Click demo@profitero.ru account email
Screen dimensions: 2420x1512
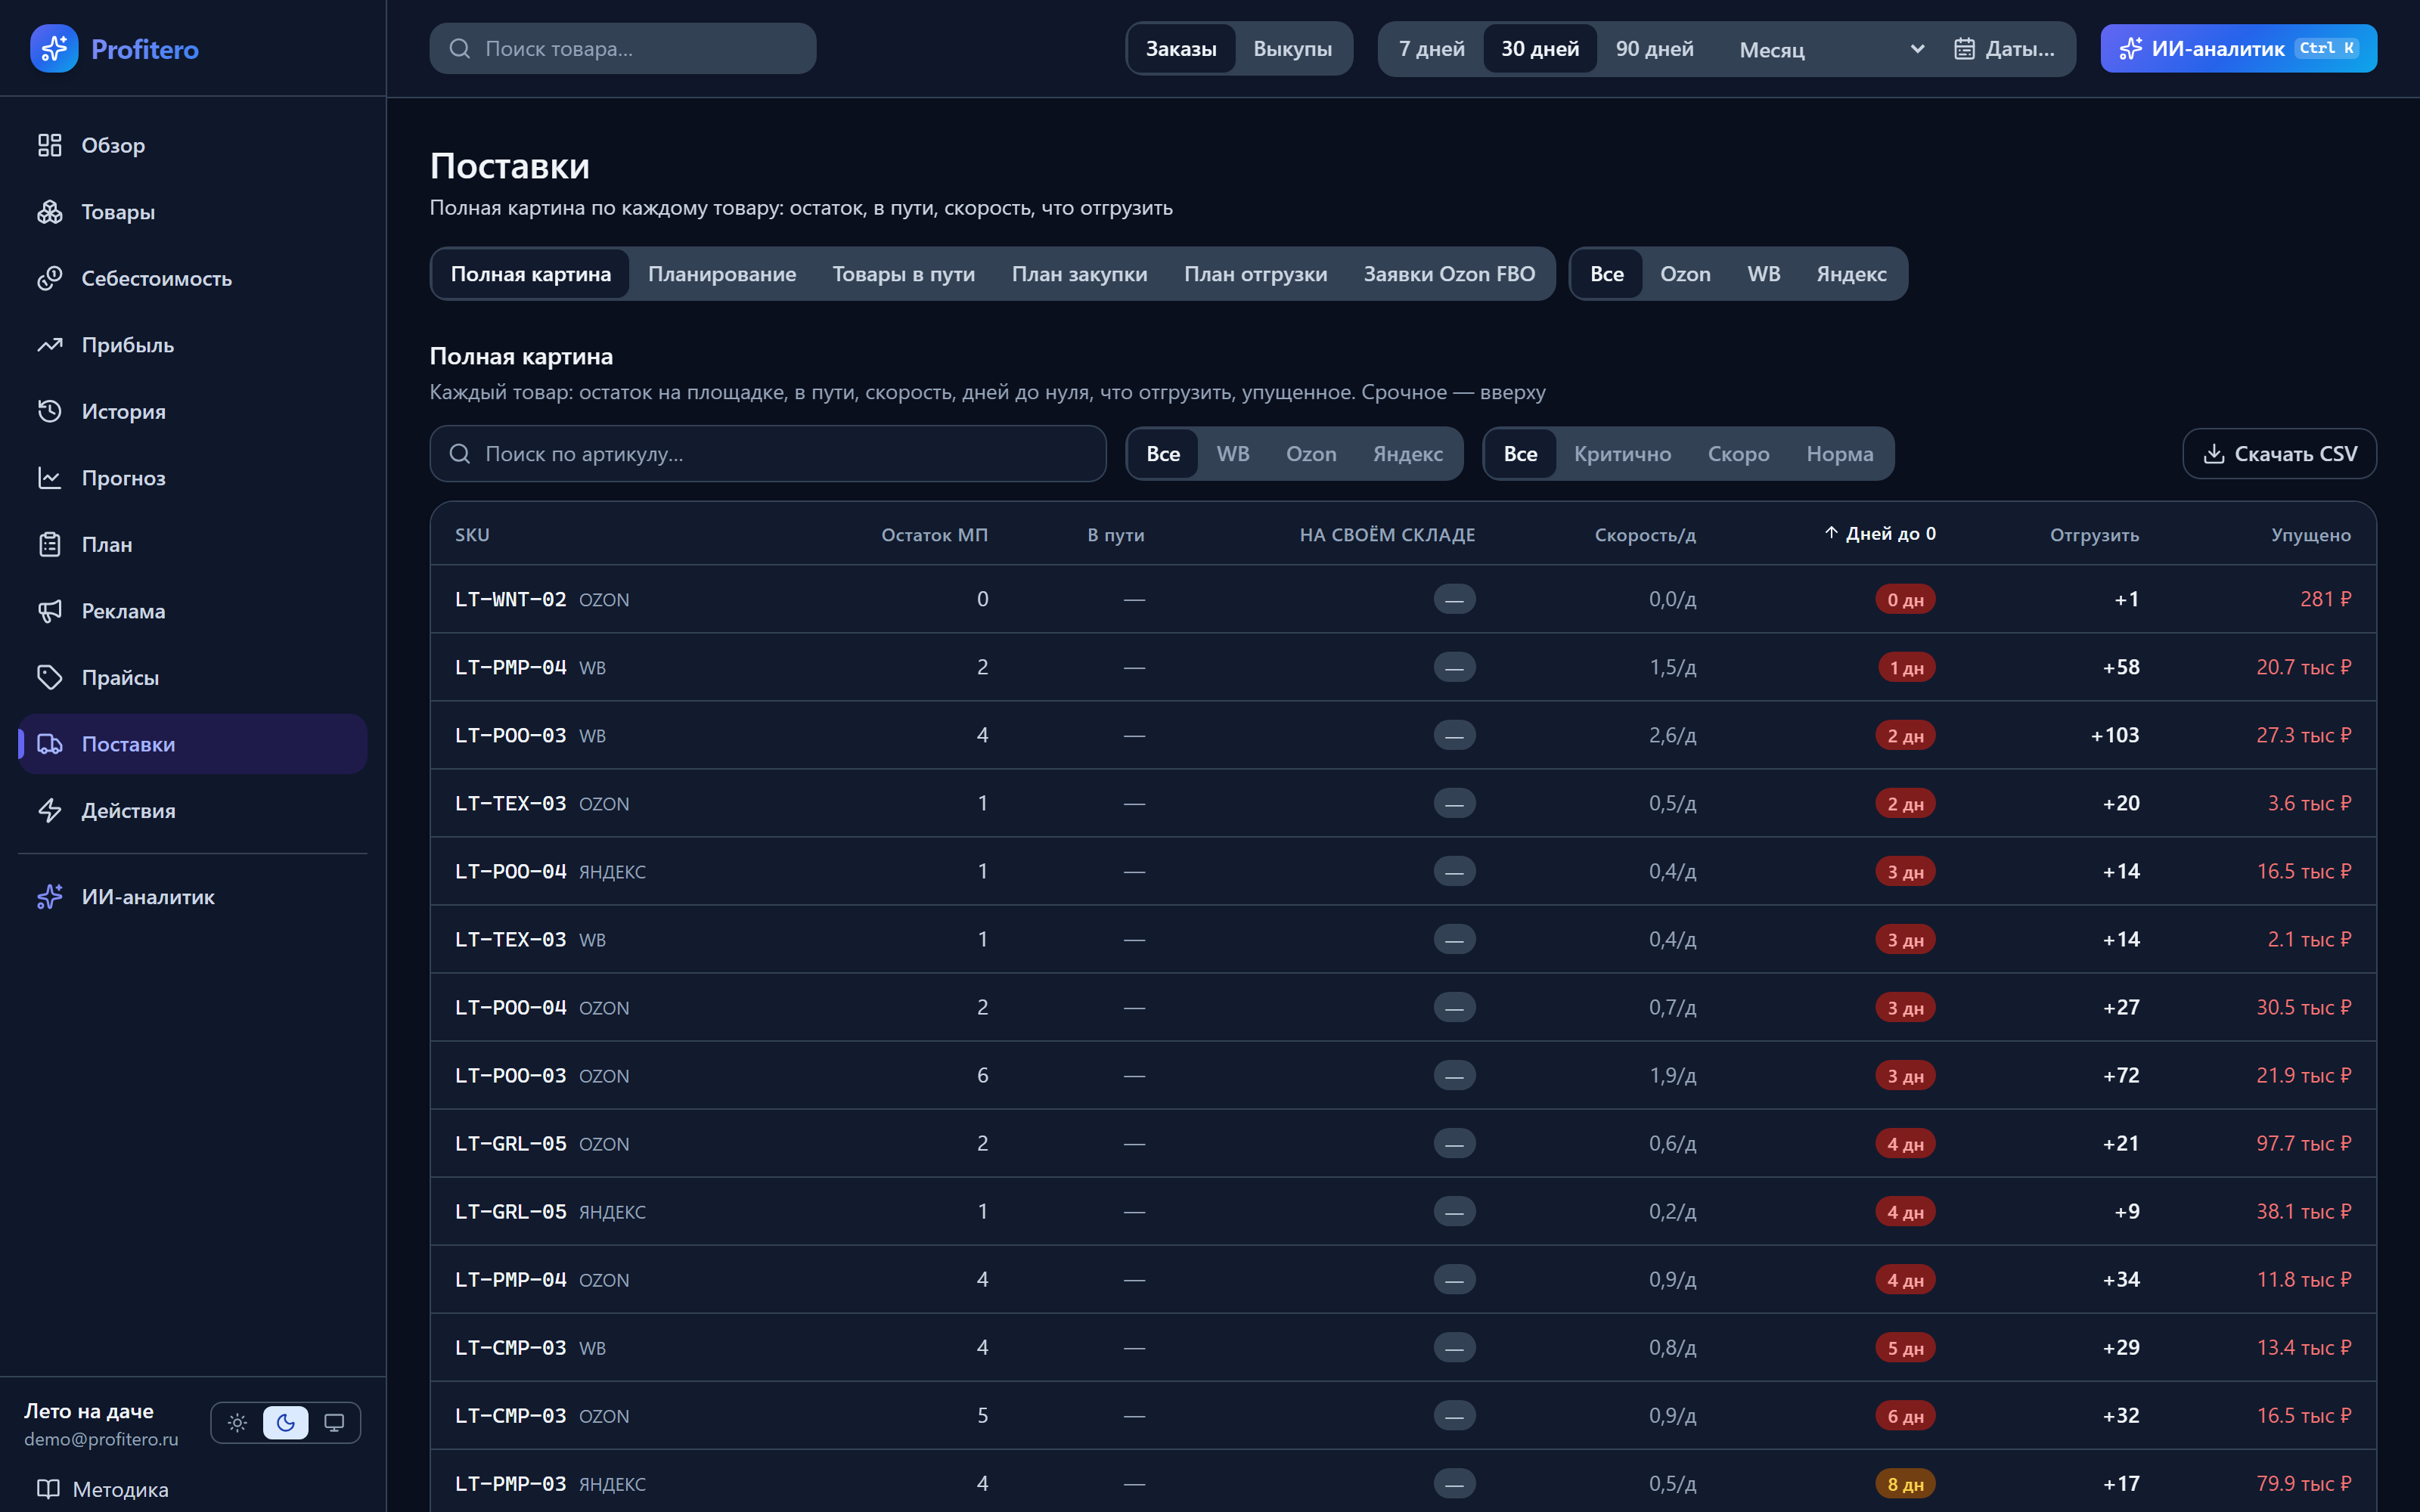coord(101,1439)
